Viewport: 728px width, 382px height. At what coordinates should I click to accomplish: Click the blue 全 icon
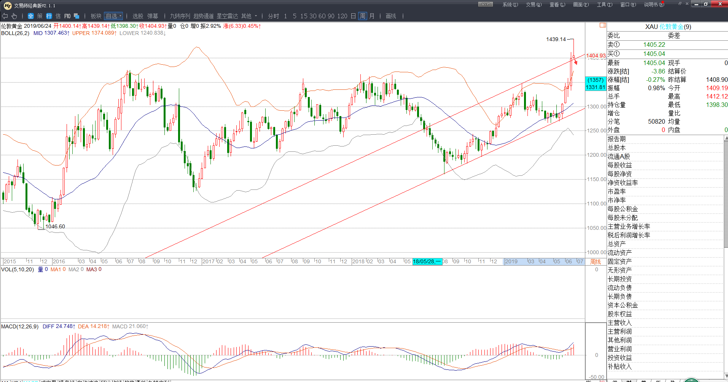tap(31, 16)
